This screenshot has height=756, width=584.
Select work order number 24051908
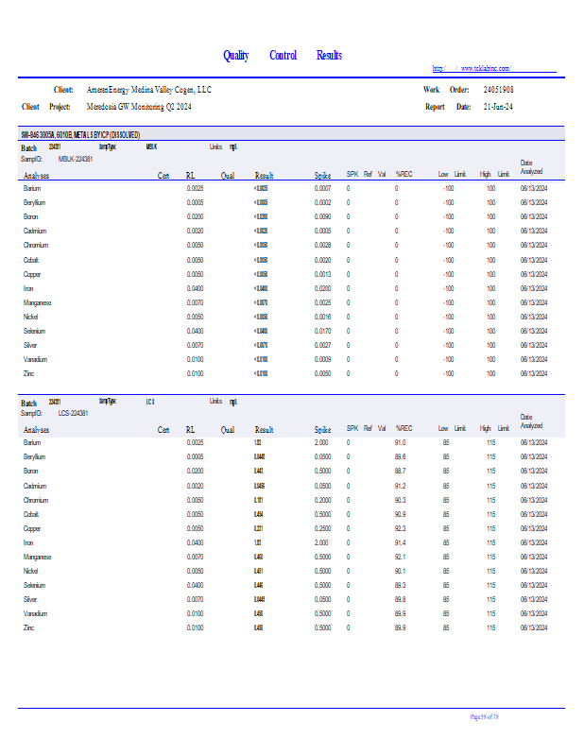point(498,90)
